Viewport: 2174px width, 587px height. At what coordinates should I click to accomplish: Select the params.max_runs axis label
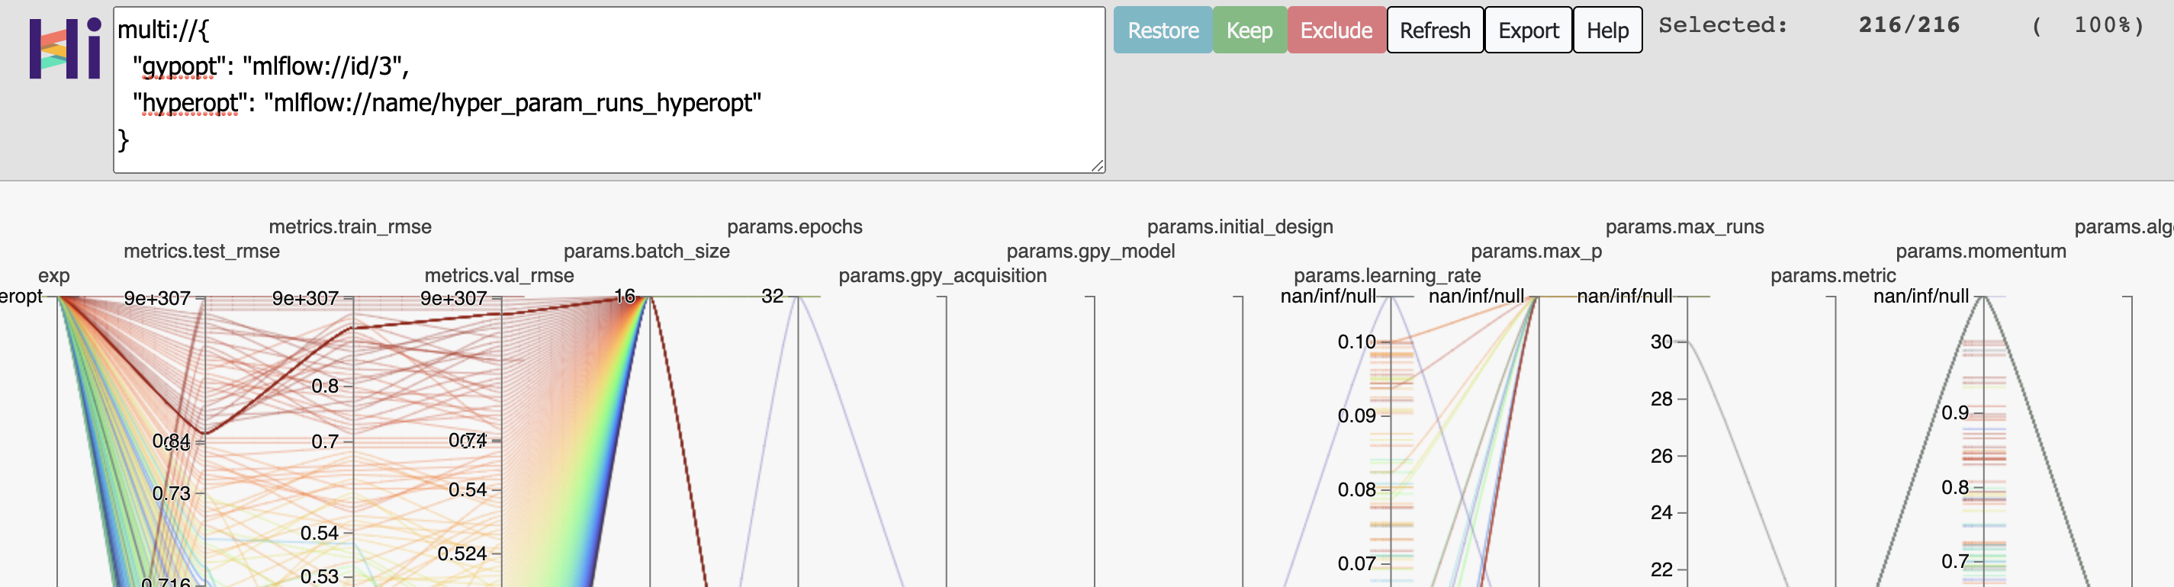(1684, 227)
